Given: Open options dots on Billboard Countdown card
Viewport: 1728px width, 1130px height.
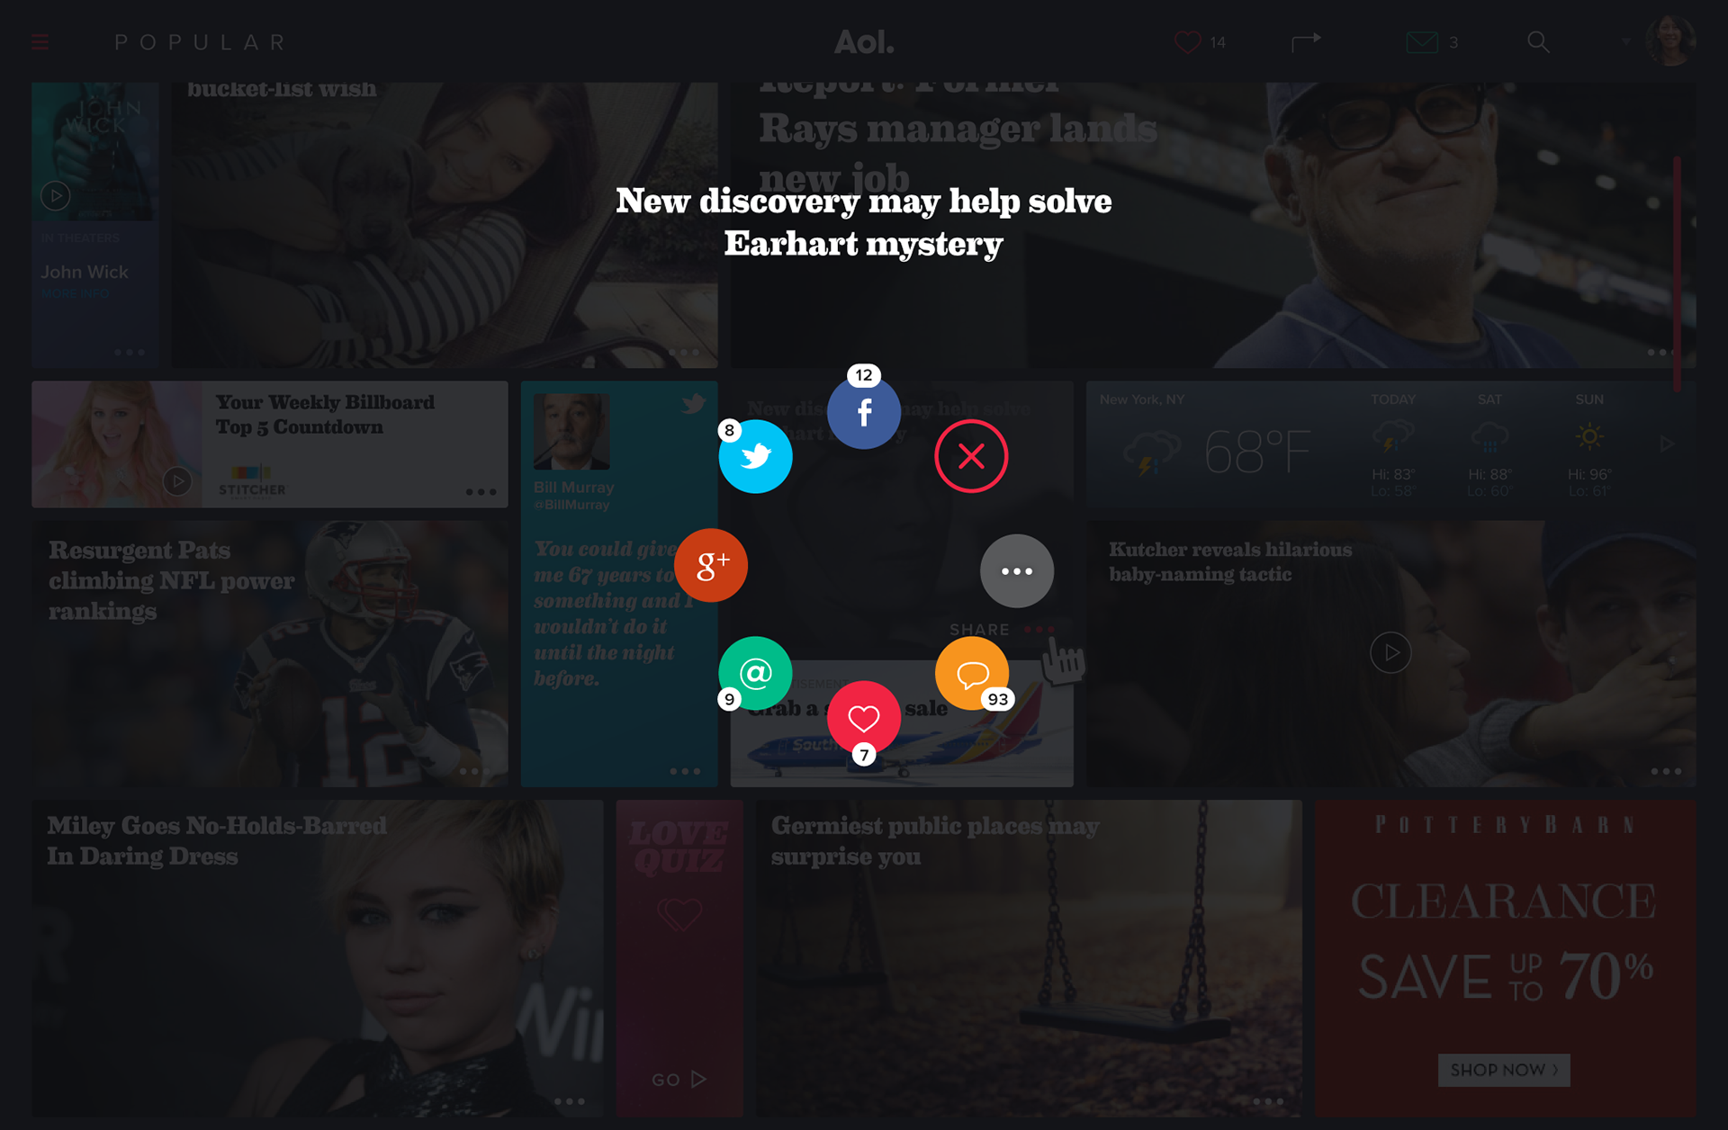Looking at the screenshot, I should click(481, 491).
